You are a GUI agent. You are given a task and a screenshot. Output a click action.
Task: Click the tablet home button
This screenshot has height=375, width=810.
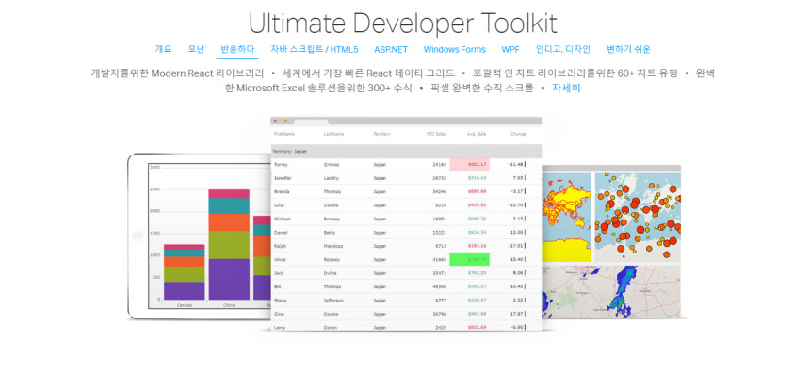[x=137, y=236]
